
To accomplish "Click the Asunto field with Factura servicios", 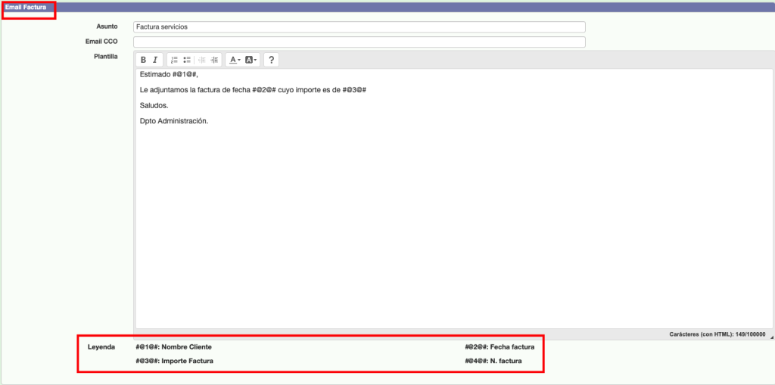I will [359, 27].
